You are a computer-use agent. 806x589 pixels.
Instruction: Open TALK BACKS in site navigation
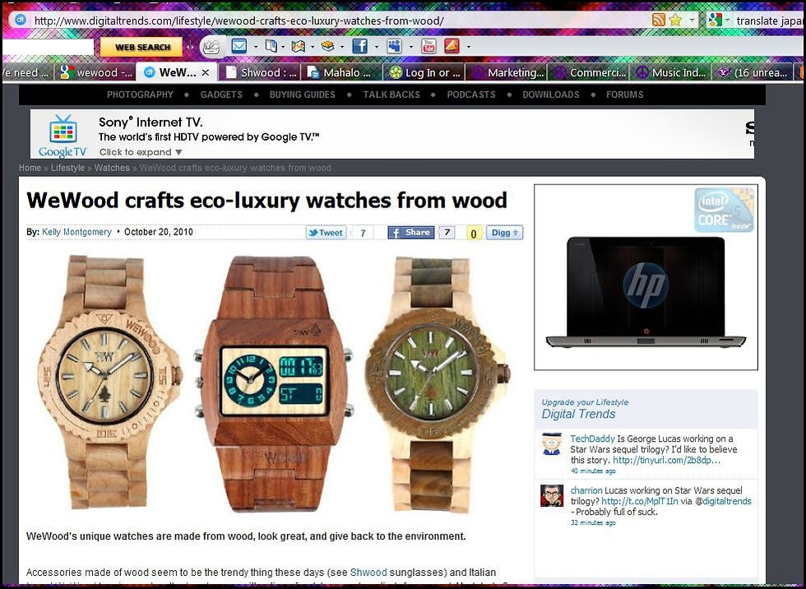391,95
